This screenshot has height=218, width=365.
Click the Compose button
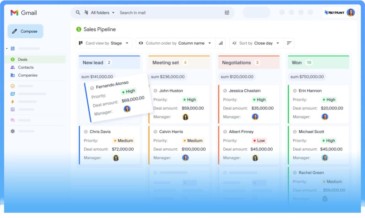[x=25, y=31]
